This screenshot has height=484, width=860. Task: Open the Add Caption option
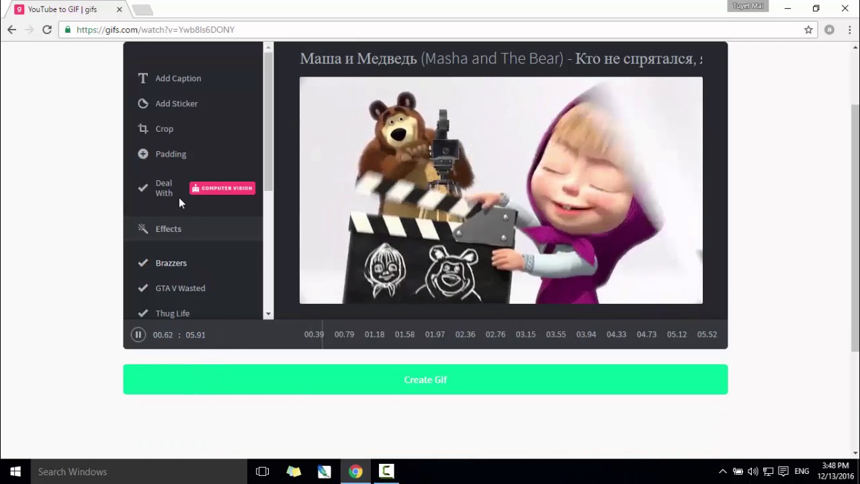tap(178, 78)
